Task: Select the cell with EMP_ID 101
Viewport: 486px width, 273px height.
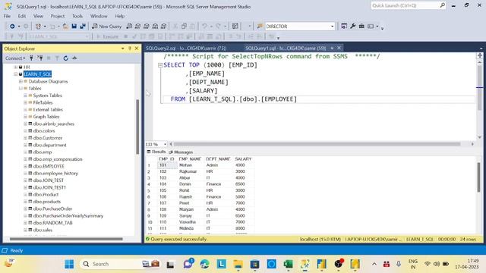Action: pos(167,165)
